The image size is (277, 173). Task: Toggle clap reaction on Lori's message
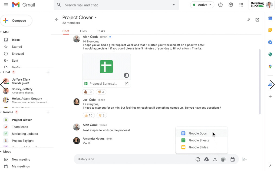coord(102,115)
